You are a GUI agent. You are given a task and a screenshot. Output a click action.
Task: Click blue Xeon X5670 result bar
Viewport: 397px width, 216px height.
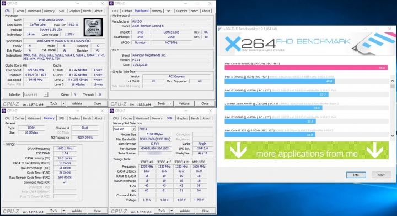[x=273, y=108]
